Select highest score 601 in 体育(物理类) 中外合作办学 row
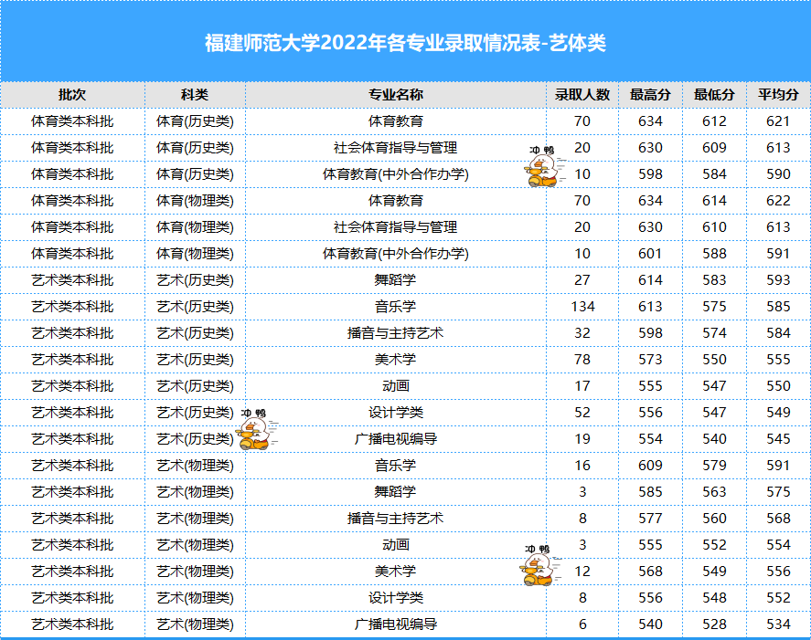Viewport: 811px width, 640px height. pyautogui.click(x=650, y=254)
